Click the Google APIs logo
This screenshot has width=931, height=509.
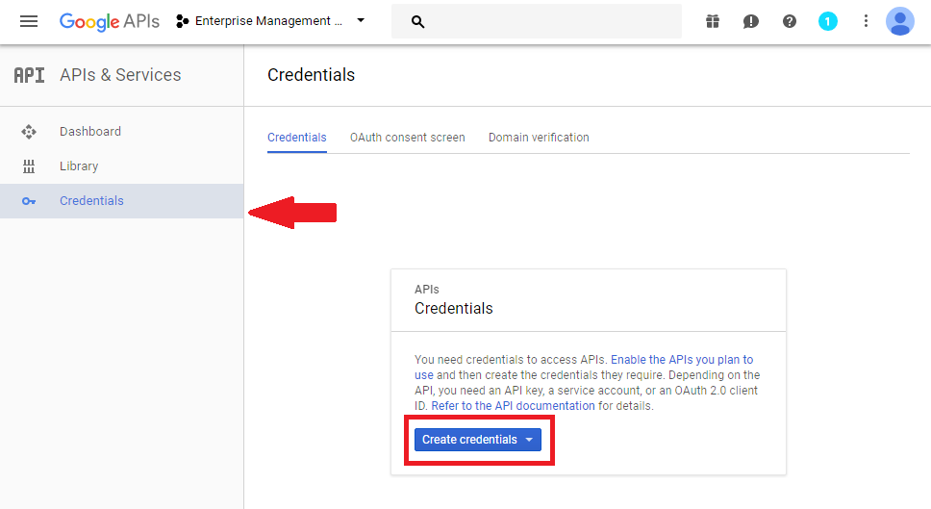pyautogui.click(x=109, y=21)
